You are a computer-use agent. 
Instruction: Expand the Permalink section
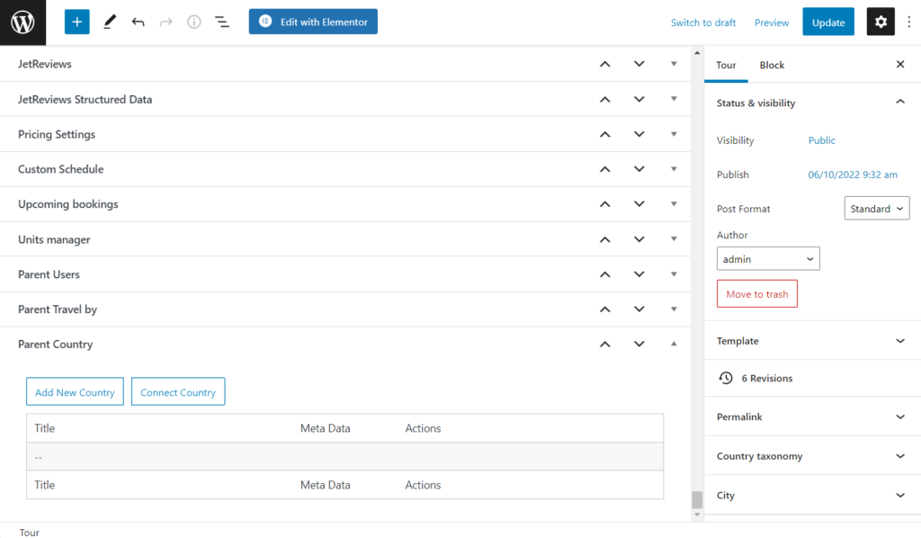(x=899, y=417)
